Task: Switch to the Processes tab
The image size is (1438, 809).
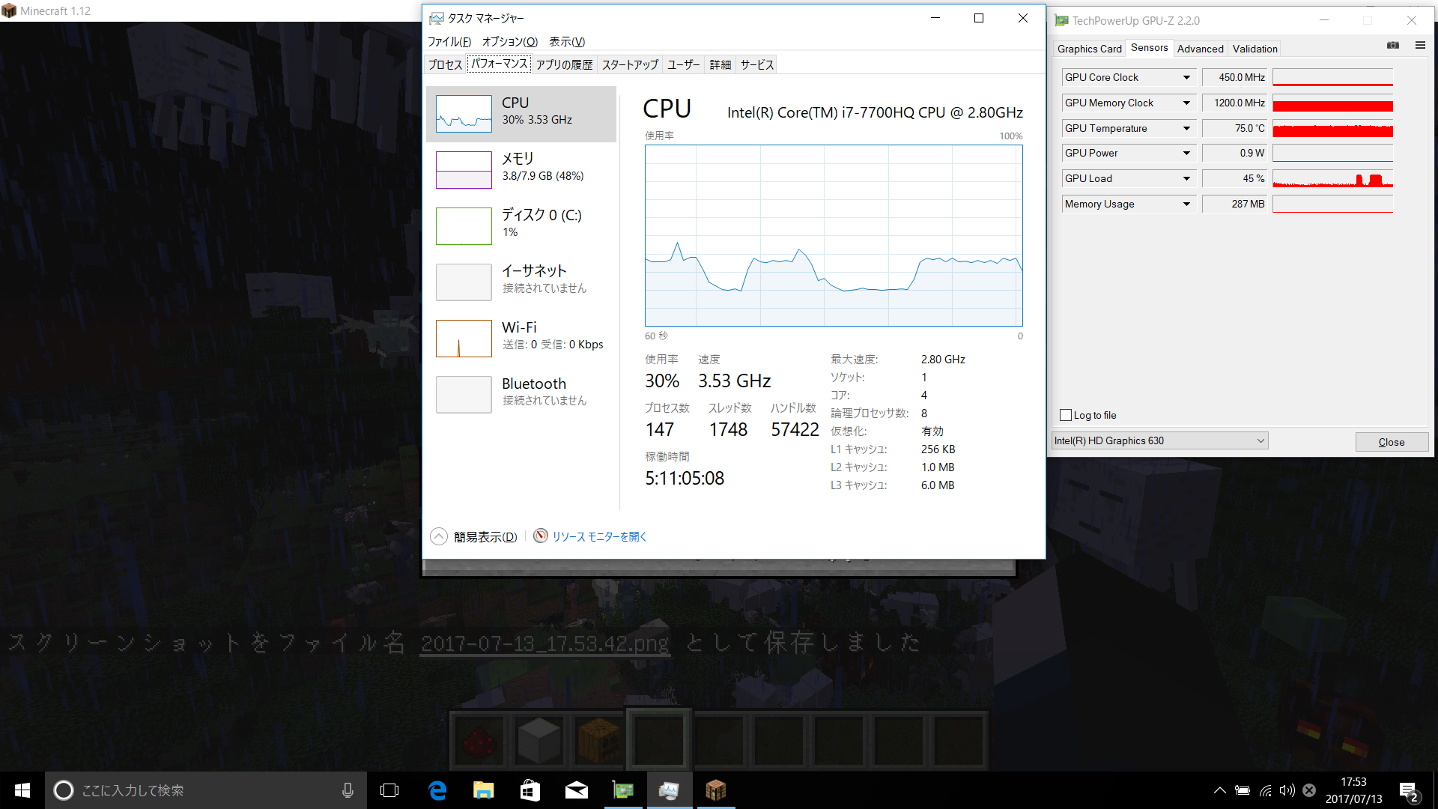Action: pos(445,65)
